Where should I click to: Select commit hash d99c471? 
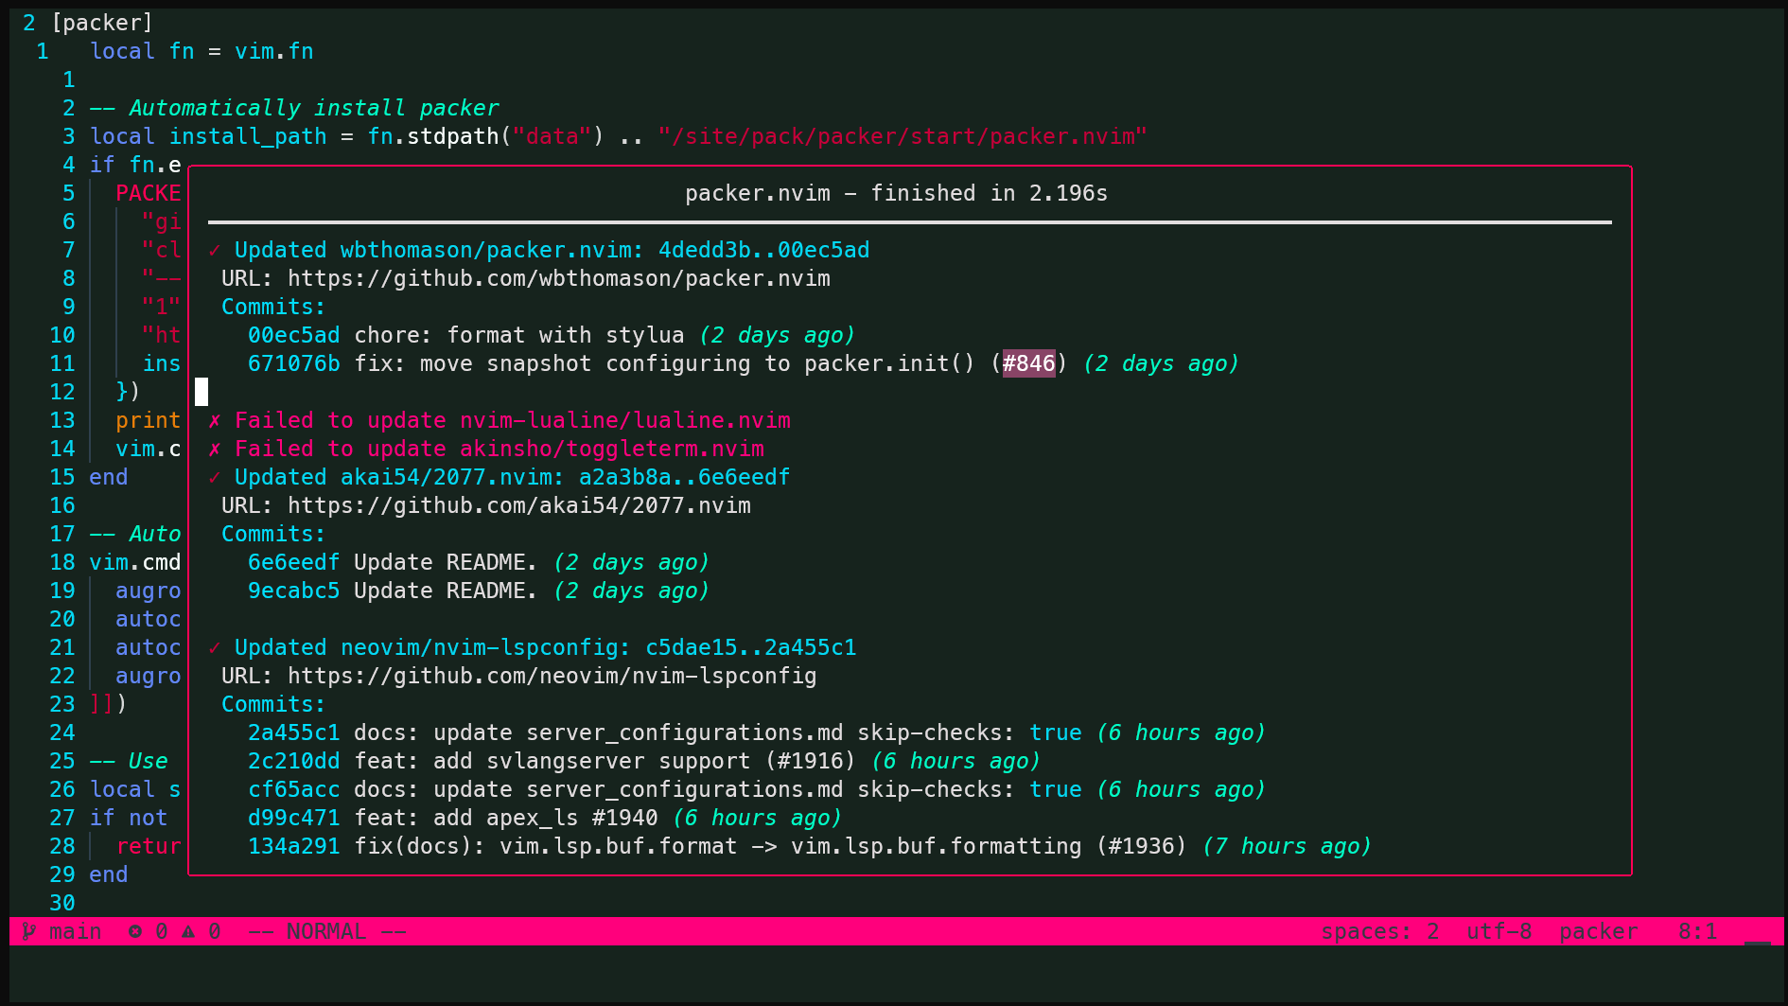click(x=294, y=818)
